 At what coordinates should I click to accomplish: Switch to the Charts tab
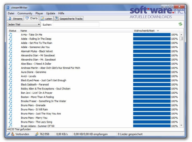(31, 18)
